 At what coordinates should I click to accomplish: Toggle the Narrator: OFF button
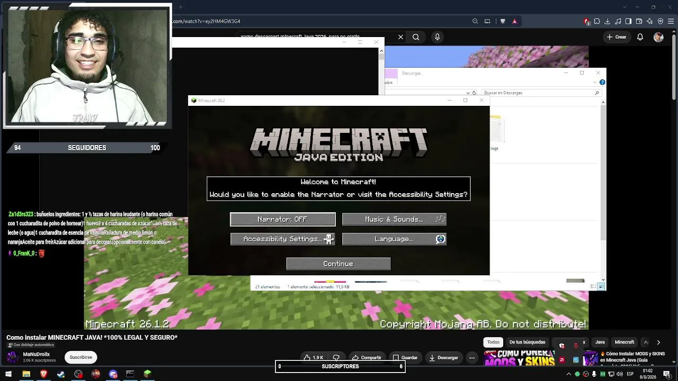(x=283, y=219)
